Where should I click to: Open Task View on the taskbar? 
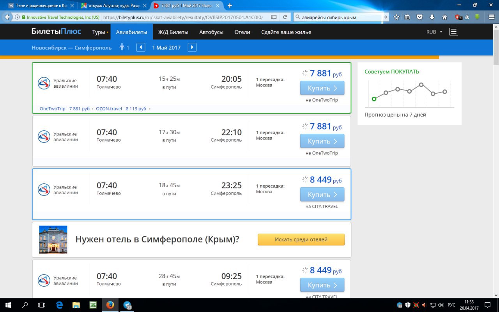click(x=42, y=305)
